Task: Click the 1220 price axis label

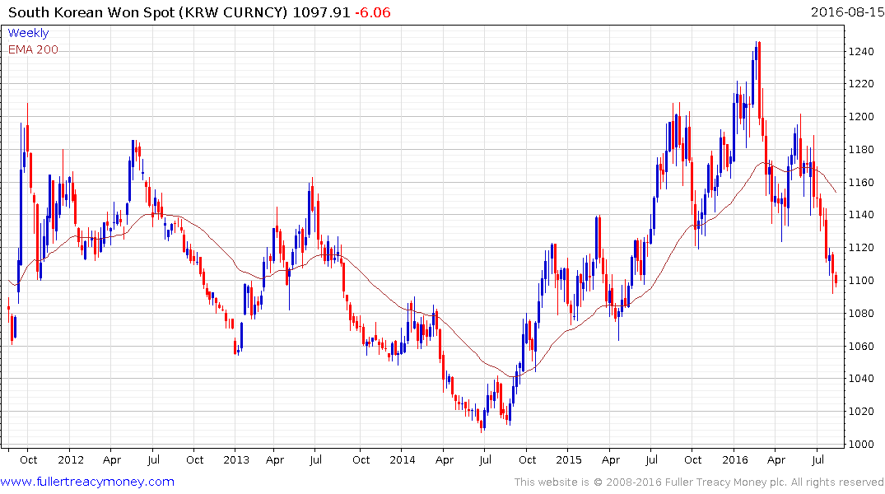Action: (x=861, y=83)
